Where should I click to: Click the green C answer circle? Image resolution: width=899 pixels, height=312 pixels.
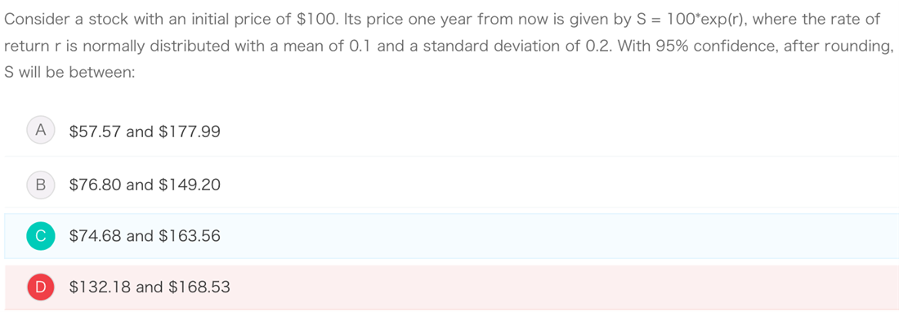pyautogui.click(x=41, y=236)
